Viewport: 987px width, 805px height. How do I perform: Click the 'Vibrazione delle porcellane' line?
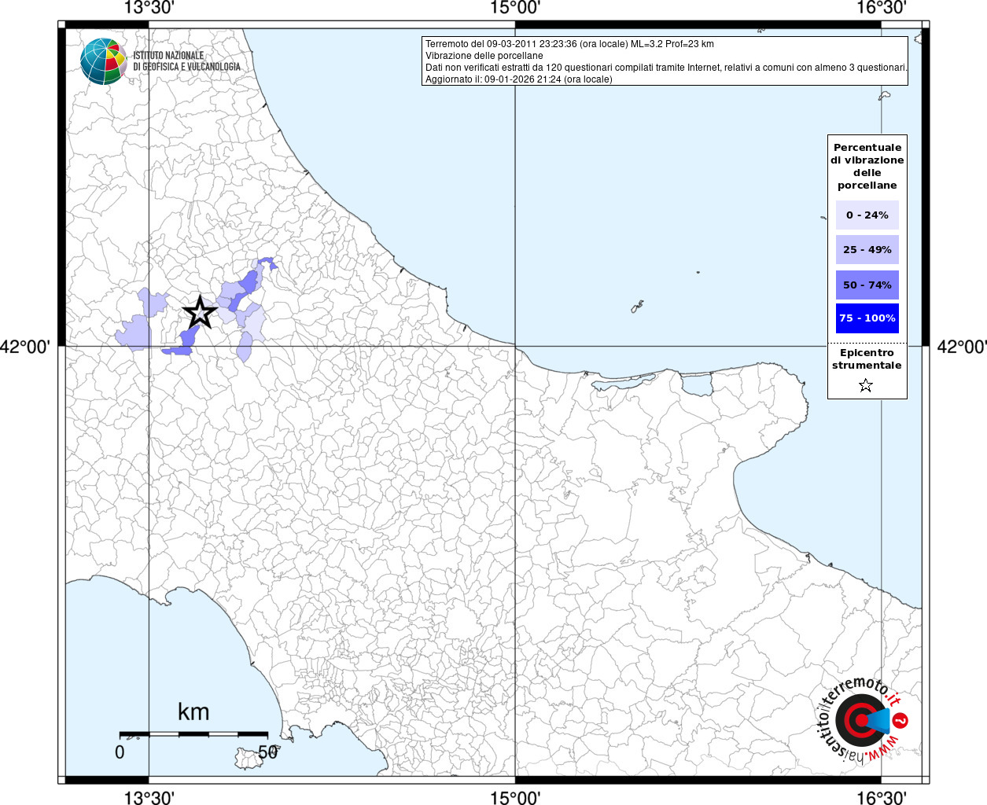484,56
